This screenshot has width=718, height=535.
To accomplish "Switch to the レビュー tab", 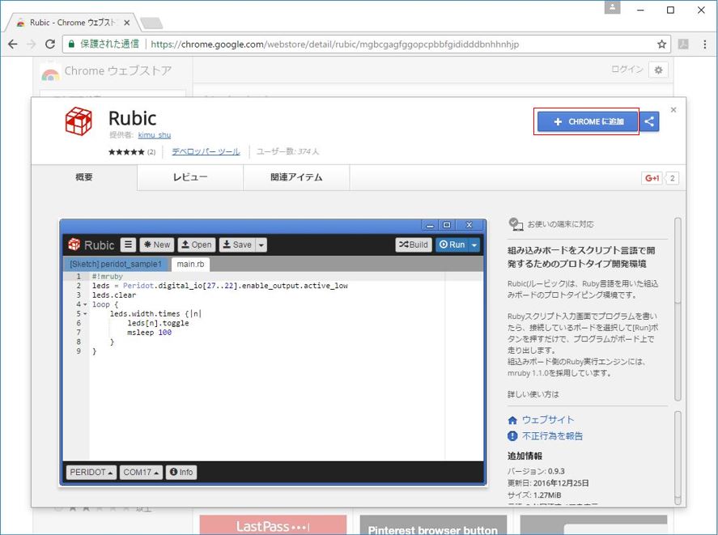I will 190,177.
